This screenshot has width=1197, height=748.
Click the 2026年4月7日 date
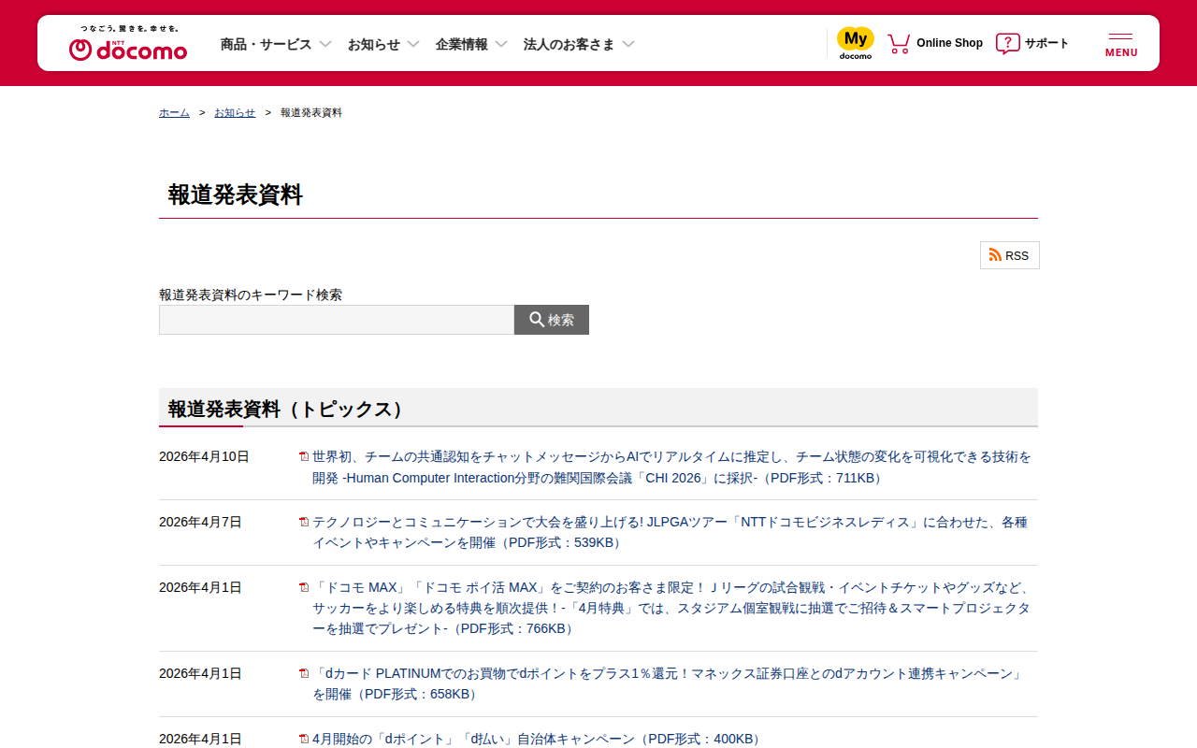pos(200,523)
